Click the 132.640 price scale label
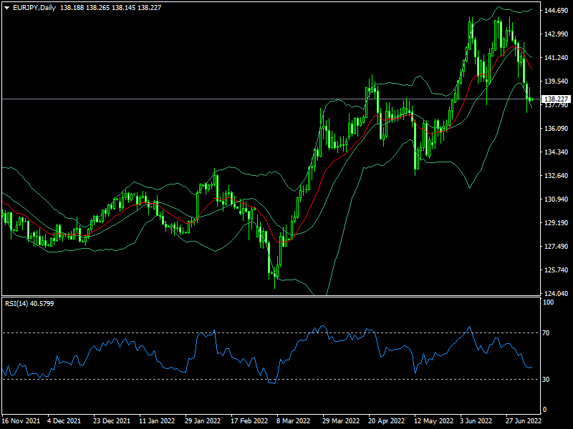573x429 pixels. pyautogui.click(x=557, y=176)
